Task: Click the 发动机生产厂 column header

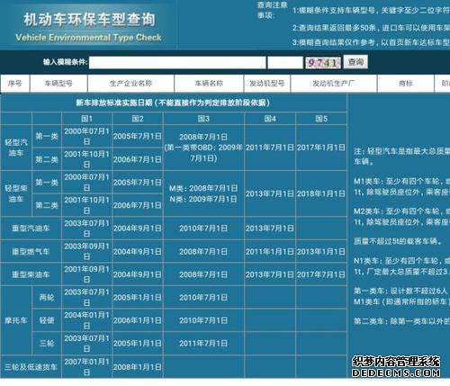Action: pos(334,84)
